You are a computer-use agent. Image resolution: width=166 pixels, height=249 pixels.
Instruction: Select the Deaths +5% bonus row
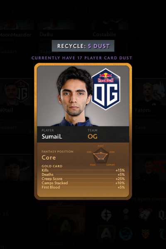tap(83, 175)
